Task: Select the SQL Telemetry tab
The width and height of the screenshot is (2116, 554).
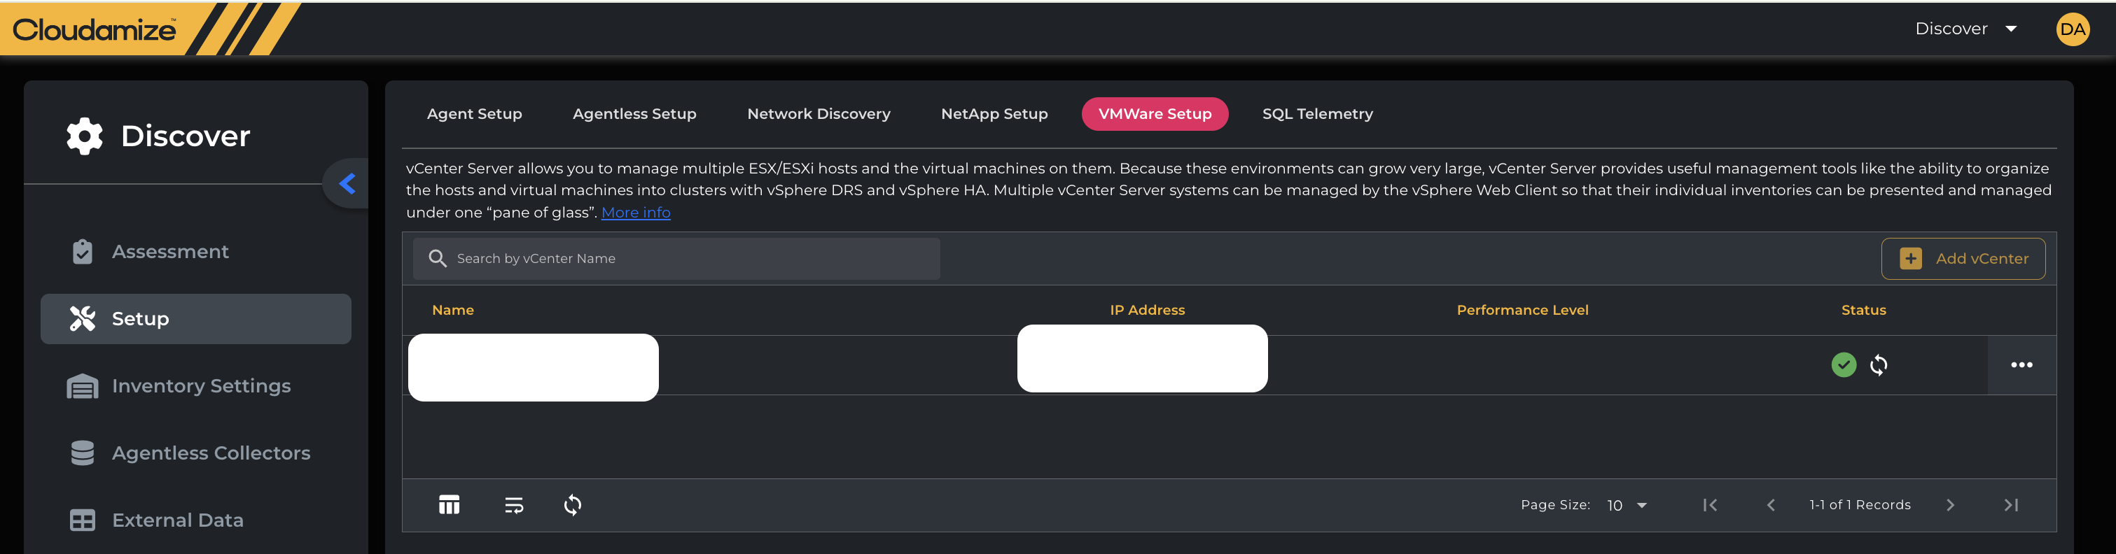Action: pyautogui.click(x=1317, y=114)
